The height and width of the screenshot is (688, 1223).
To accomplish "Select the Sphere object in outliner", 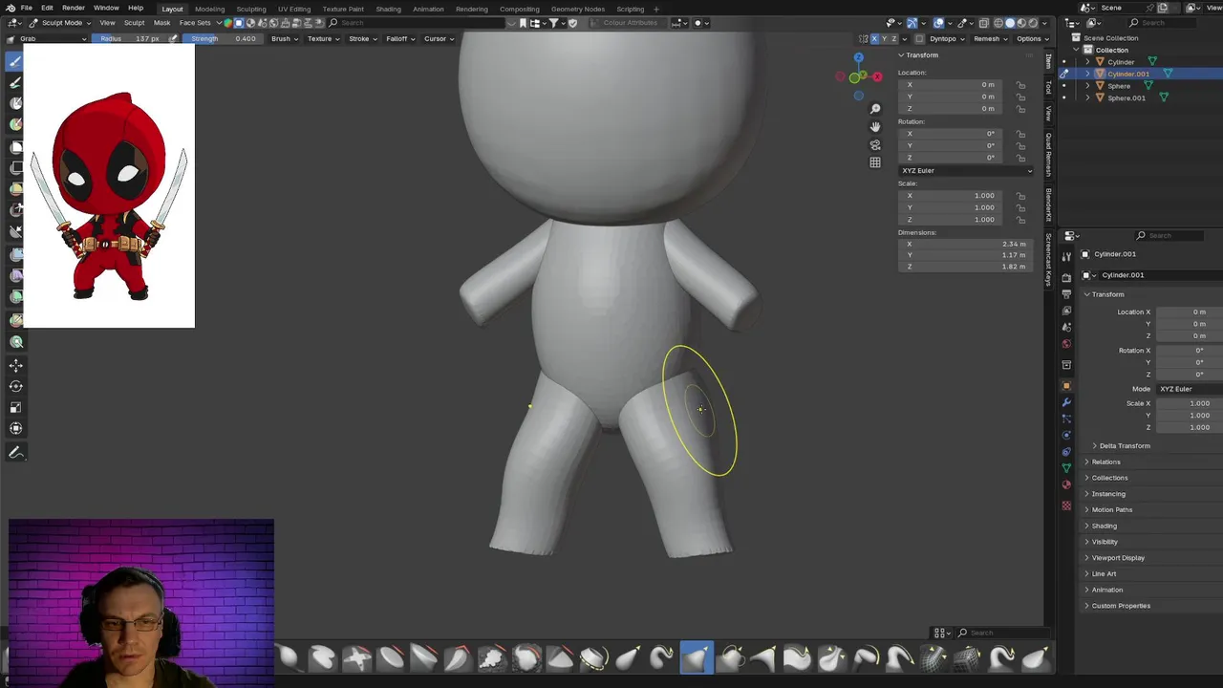I will click(x=1119, y=86).
